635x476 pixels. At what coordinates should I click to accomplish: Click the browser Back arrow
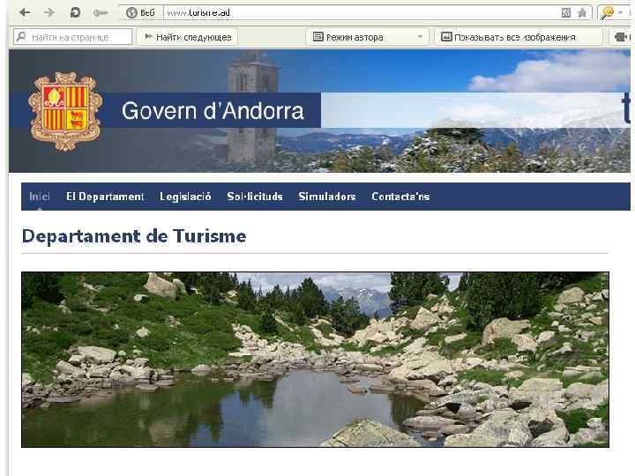(x=25, y=12)
